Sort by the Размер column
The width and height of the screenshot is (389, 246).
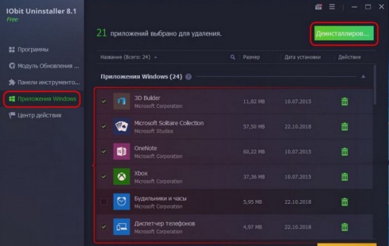(x=252, y=57)
